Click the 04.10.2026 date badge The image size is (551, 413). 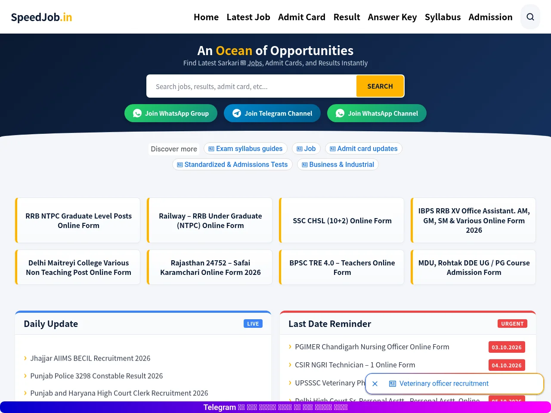click(x=507, y=365)
